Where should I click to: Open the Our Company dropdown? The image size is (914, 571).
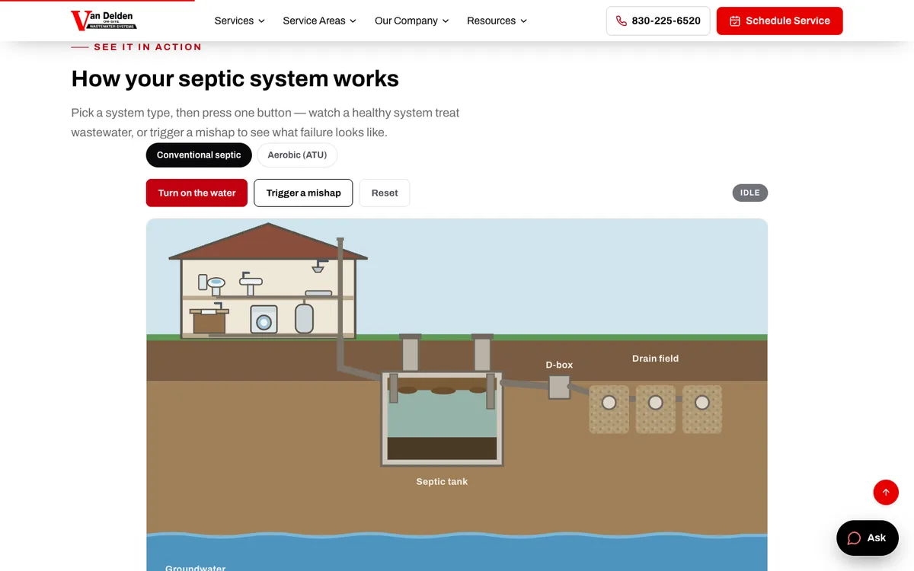point(412,21)
